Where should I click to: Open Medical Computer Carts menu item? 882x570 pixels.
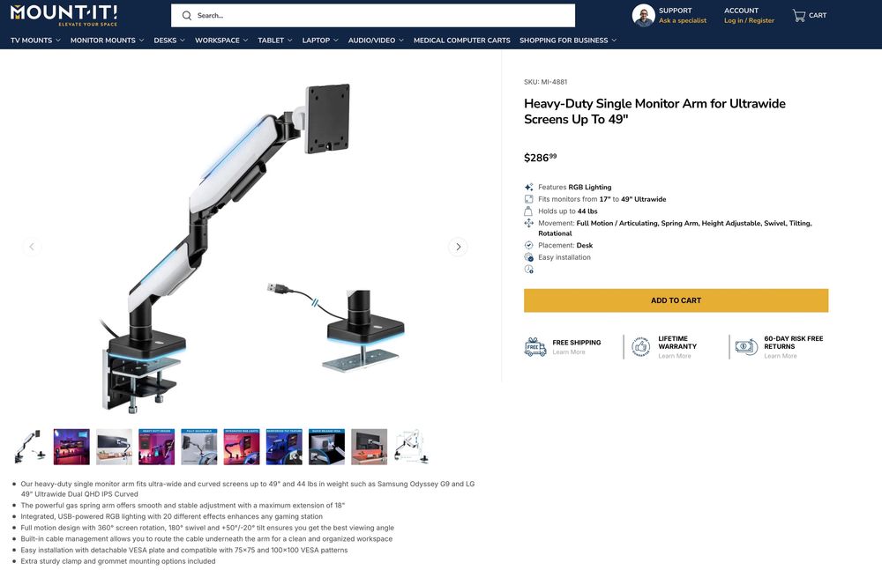pos(462,41)
